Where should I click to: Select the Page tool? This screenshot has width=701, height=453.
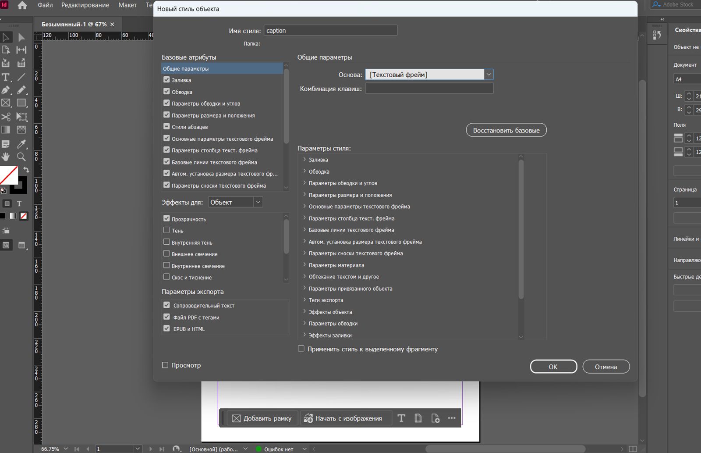pos(6,50)
